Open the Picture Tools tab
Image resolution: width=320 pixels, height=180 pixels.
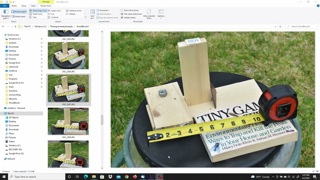tap(46, 6)
